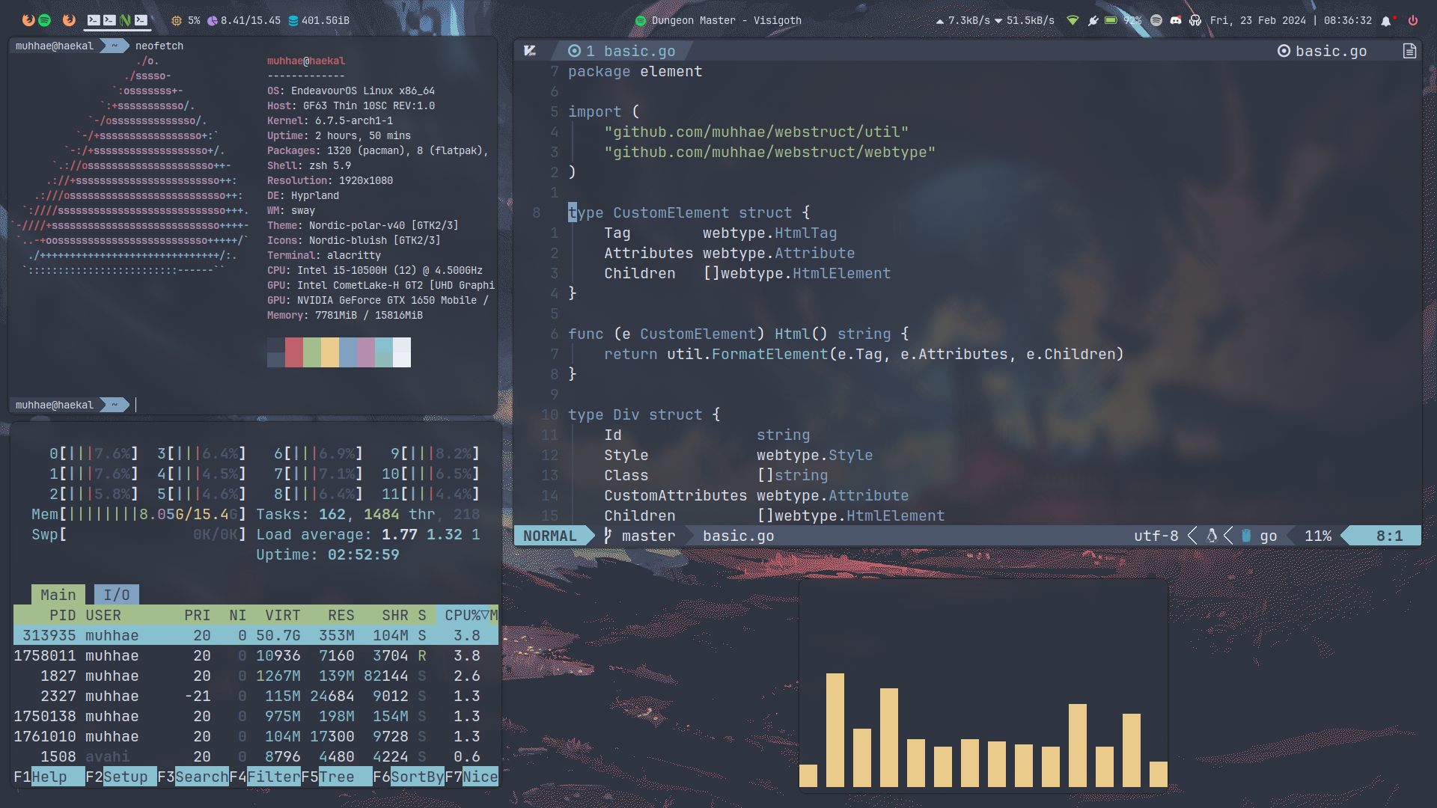Click the CPU chip icon showing 5%

[x=177, y=21]
